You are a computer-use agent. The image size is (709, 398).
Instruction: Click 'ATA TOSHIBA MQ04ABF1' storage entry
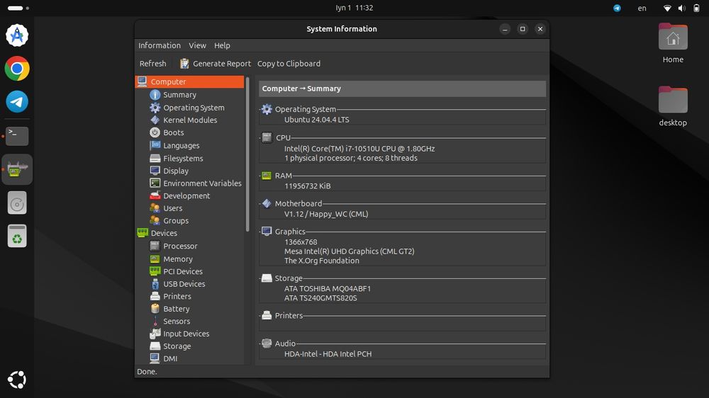(328, 289)
